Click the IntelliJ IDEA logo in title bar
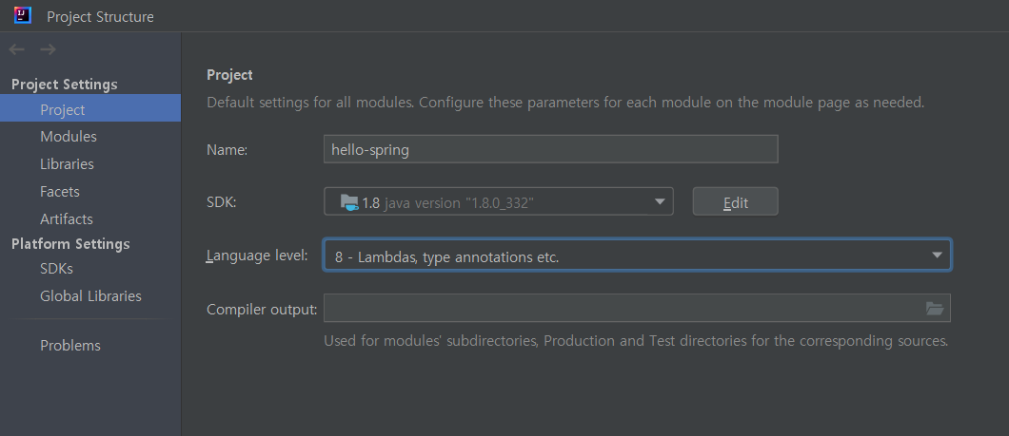This screenshot has width=1009, height=436. tap(23, 15)
